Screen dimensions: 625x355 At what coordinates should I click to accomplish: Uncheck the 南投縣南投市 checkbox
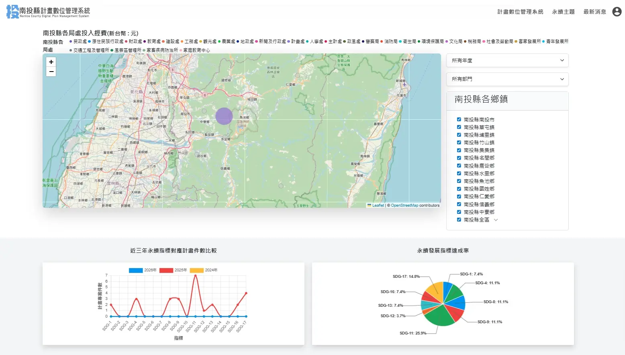coord(459,119)
